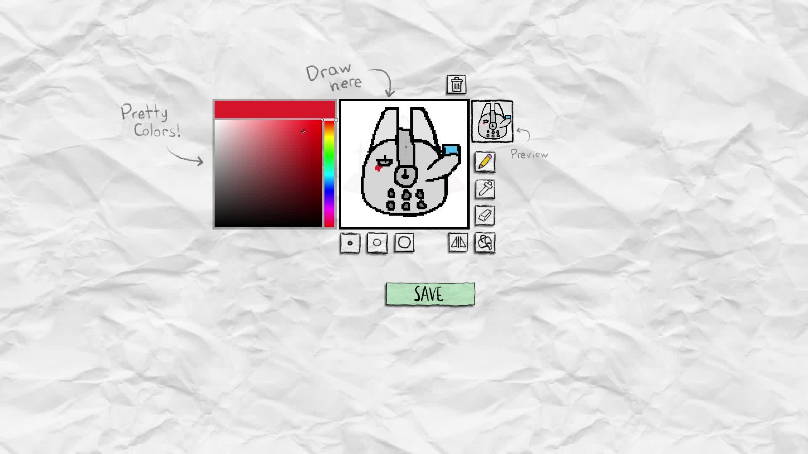Screen dimensions: 808x454
Task: Click the drawing Preview thumbnail
Action: (492, 121)
